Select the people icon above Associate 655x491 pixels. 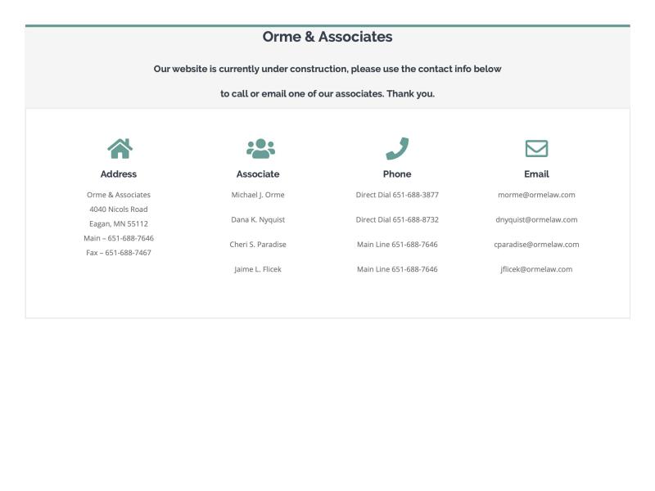(x=258, y=148)
